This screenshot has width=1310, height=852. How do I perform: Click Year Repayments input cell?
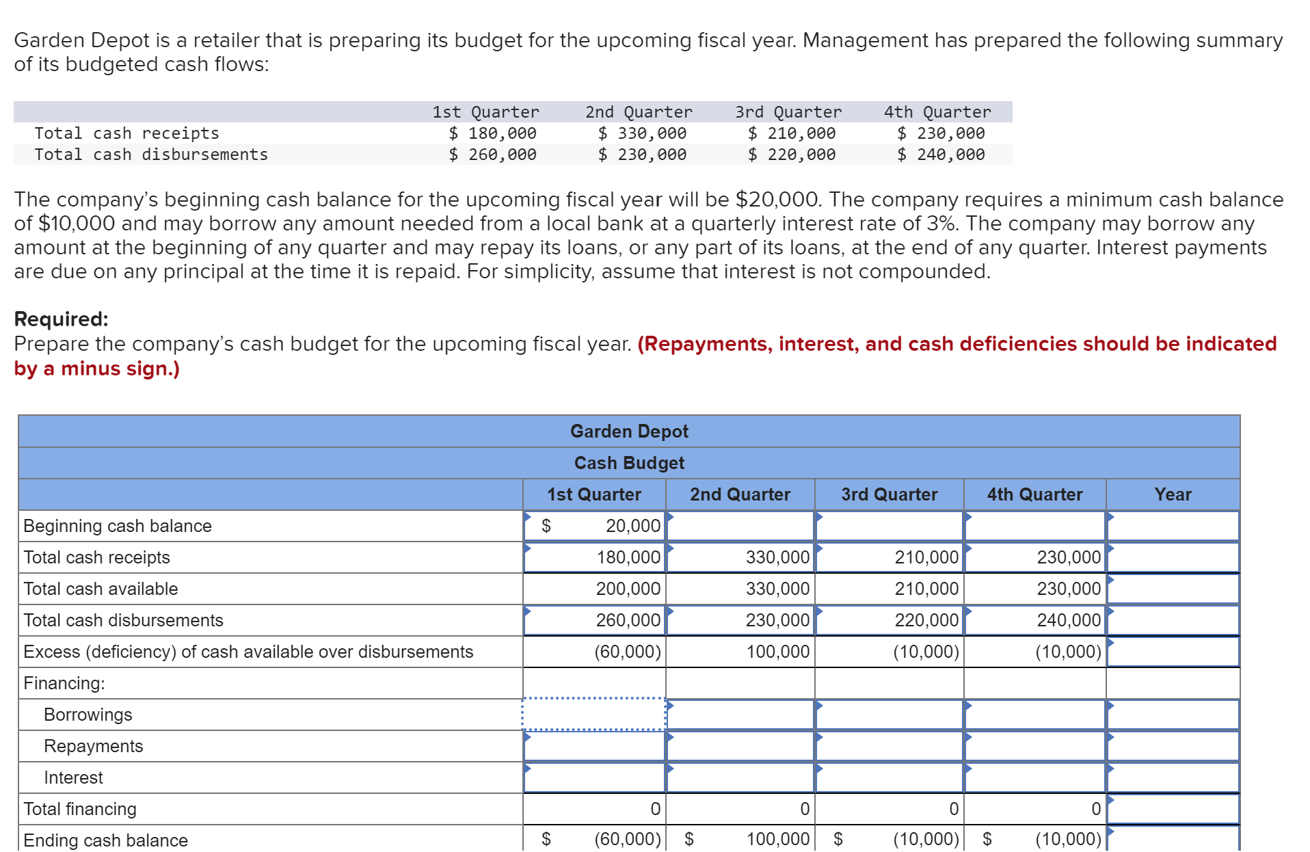[x=1173, y=746]
